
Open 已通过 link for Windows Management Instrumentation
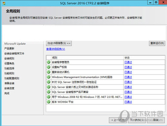(128, 77)
